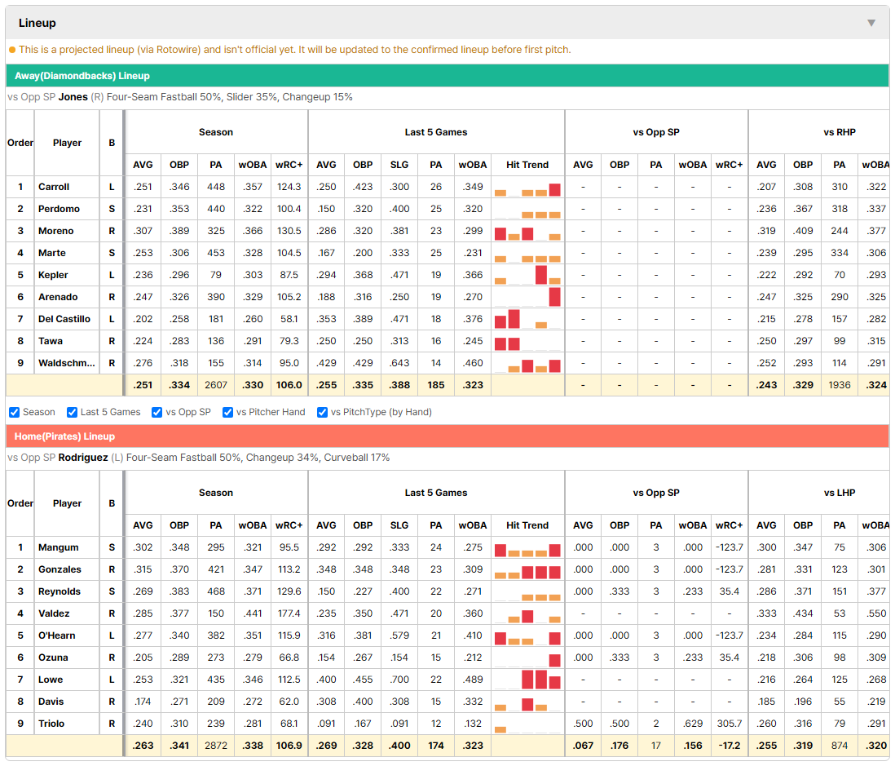The height and width of the screenshot is (766, 895).
Task: Select the Home(Pirates) Lineup header
Action: (447, 436)
